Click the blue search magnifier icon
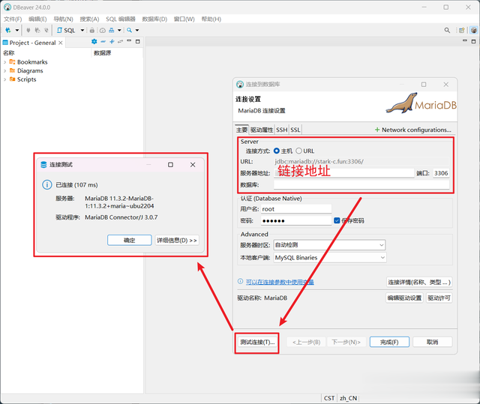The image size is (480, 404). tap(130, 30)
